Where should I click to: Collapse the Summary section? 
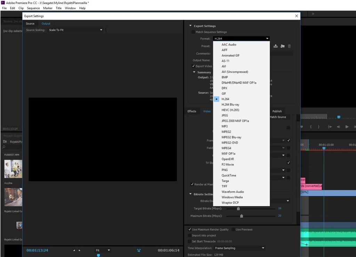coord(194,72)
